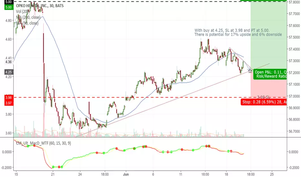Screen dimensions: 301x177
Task: Select the Vol (20) indicator label
Action: 22,12
